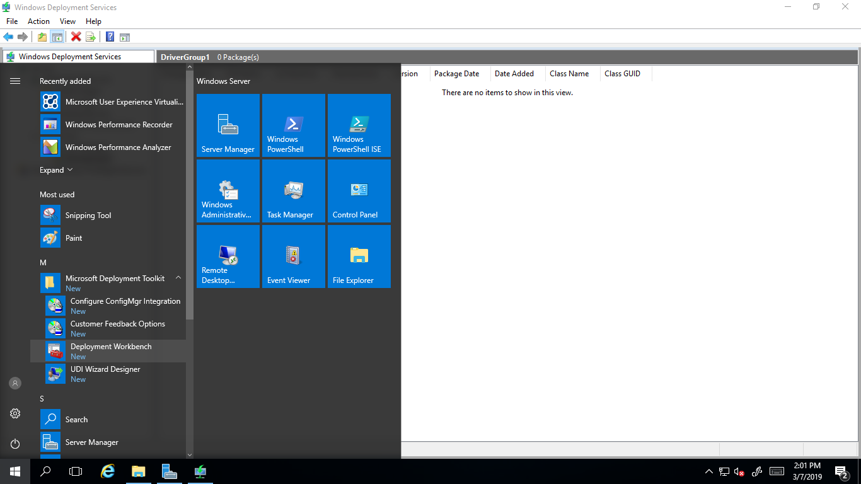Switch to Server Manager on the taskbar

(169, 471)
